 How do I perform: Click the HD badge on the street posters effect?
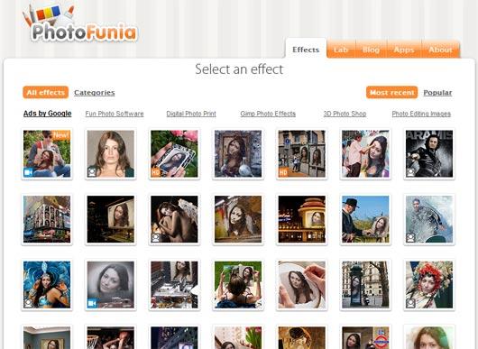pos(283,172)
